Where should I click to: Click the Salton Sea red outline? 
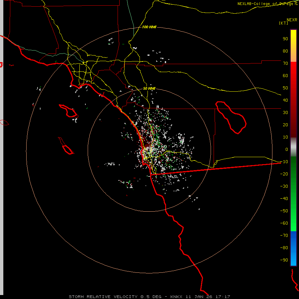(x=231, y=118)
